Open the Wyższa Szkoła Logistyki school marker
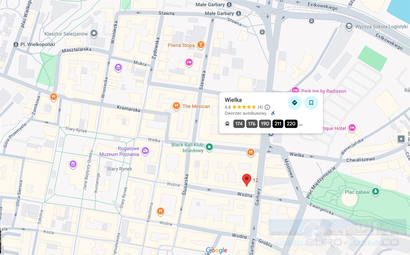The image size is (410, 255). [x=349, y=26]
